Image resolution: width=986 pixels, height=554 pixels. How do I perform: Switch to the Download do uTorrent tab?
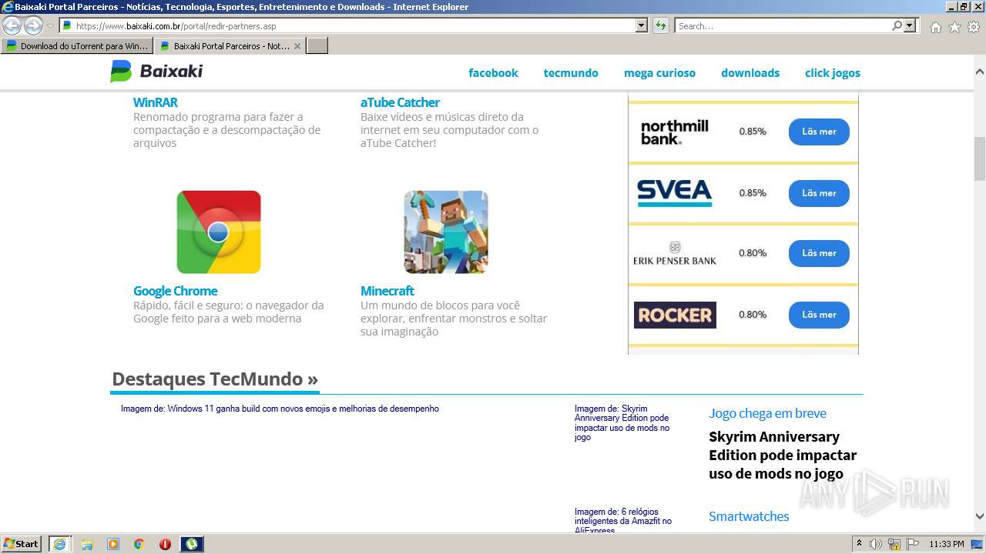[77, 46]
